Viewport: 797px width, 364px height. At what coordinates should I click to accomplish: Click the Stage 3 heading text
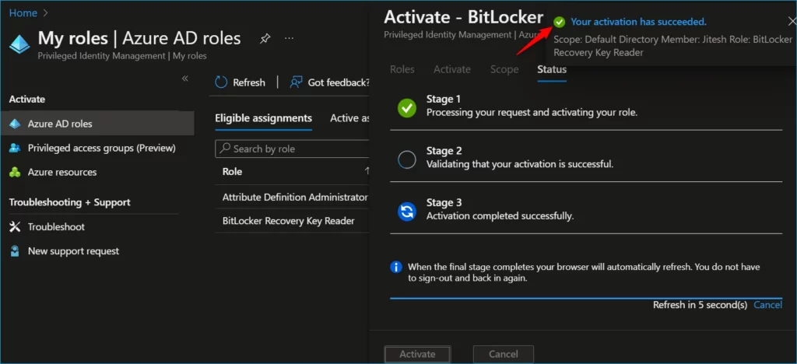444,202
